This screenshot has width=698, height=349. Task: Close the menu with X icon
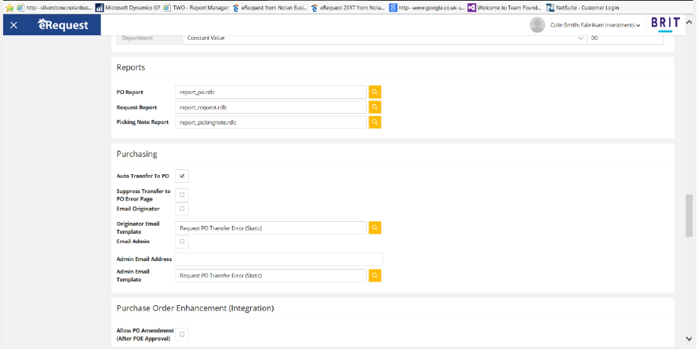point(14,25)
